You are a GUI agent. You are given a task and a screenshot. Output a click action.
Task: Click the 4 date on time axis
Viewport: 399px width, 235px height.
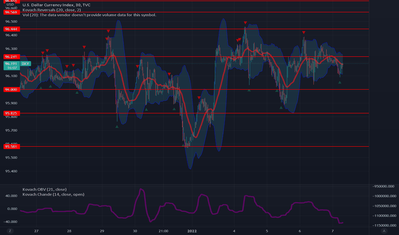point(234,231)
